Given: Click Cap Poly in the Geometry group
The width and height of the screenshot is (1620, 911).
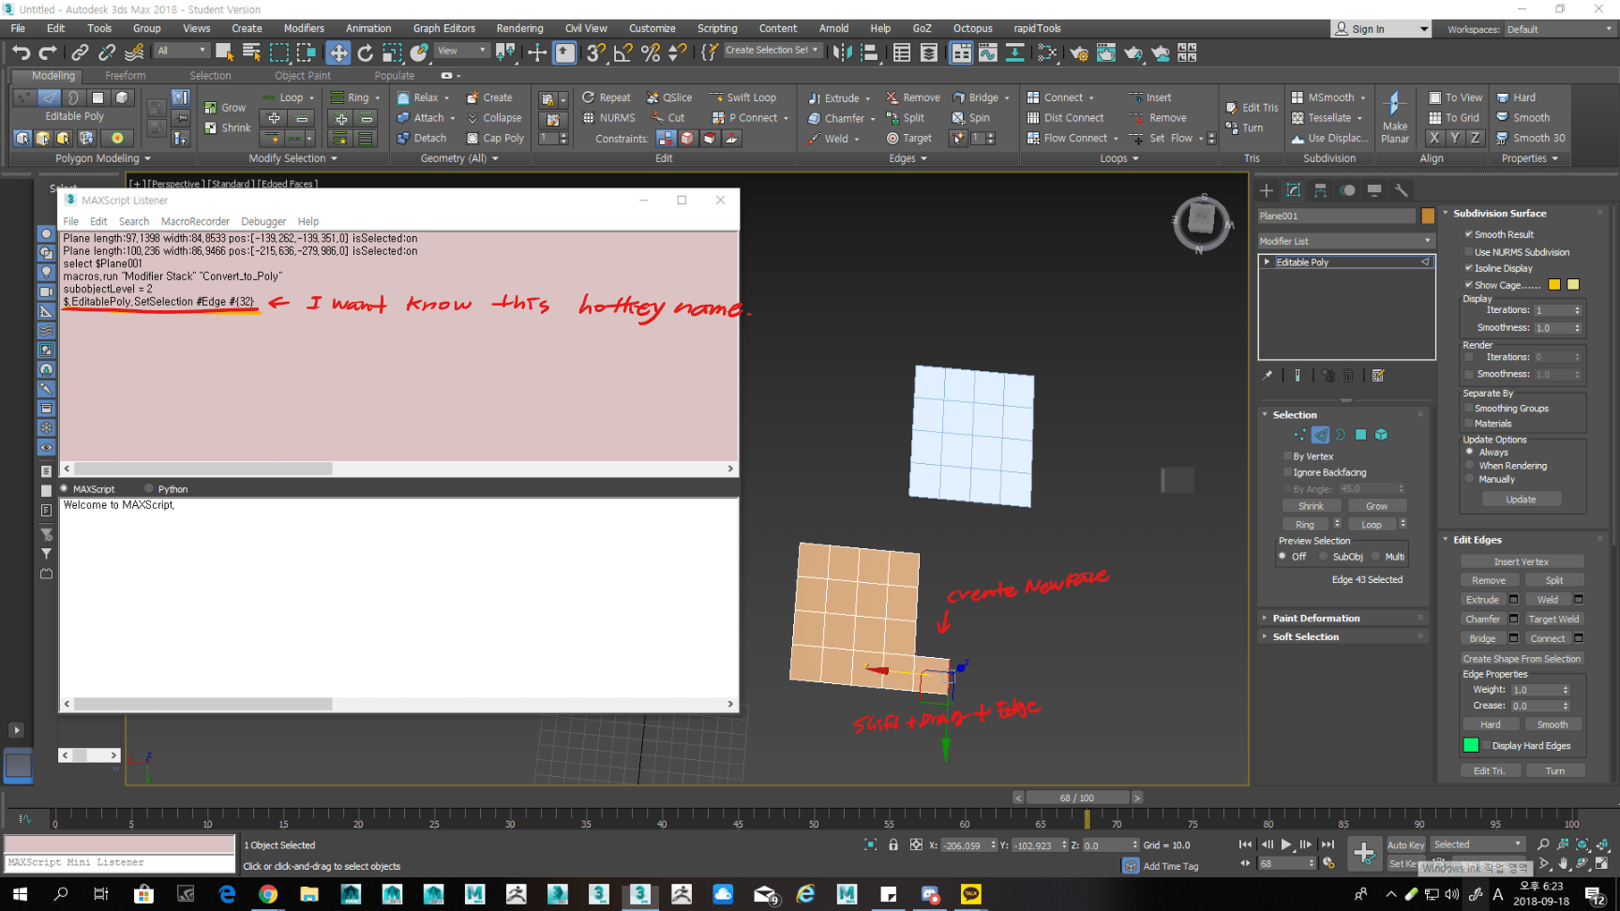Looking at the screenshot, I should [496, 138].
